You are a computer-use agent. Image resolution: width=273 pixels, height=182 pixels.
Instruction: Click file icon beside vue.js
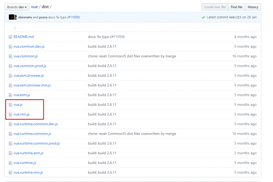tap(10, 105)
